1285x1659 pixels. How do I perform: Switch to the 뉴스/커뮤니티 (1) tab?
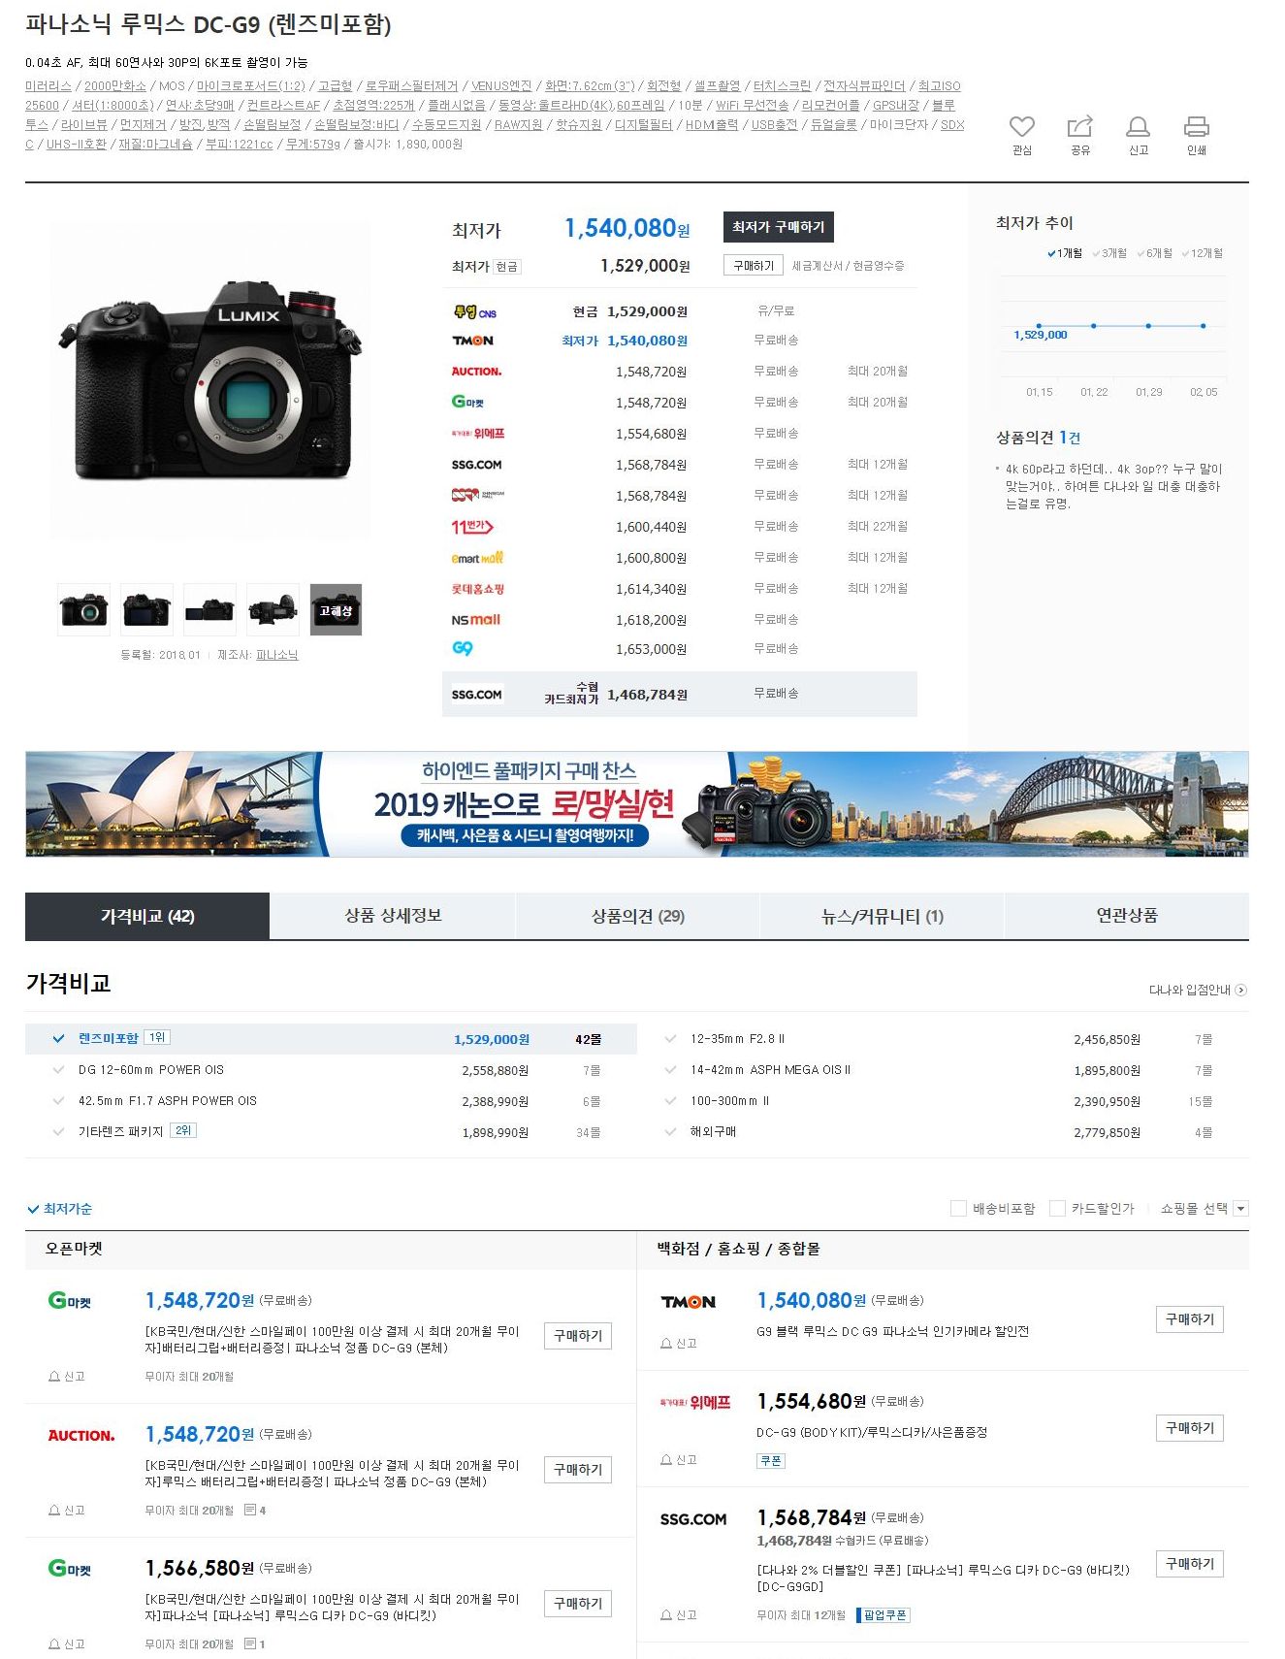(882, 917)
